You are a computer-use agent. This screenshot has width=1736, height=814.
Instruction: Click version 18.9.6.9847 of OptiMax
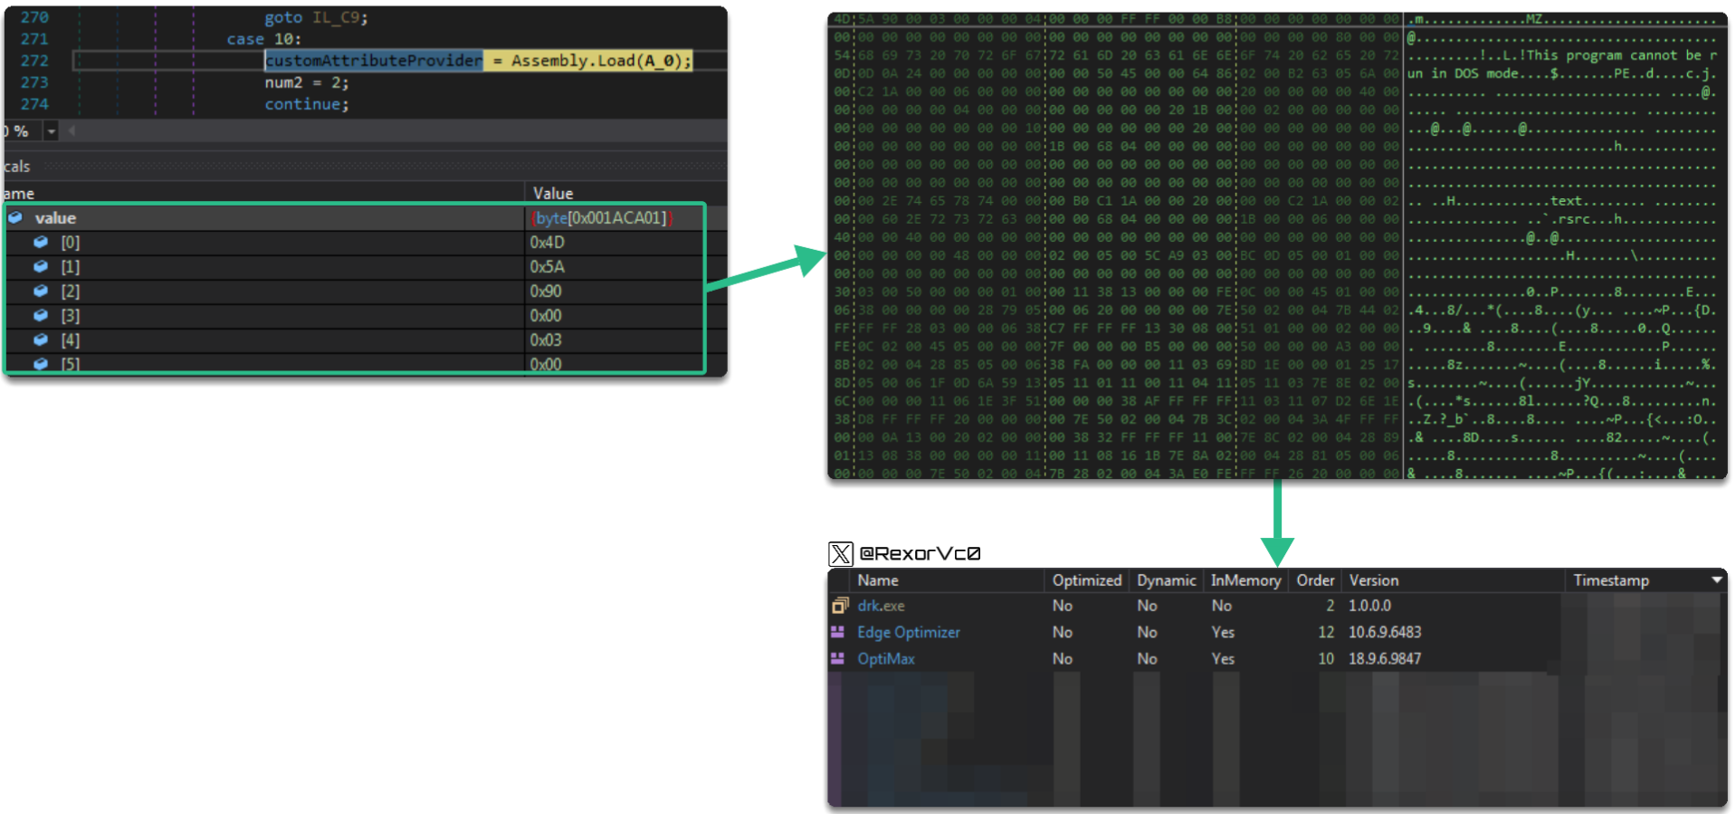point(1385,658)
